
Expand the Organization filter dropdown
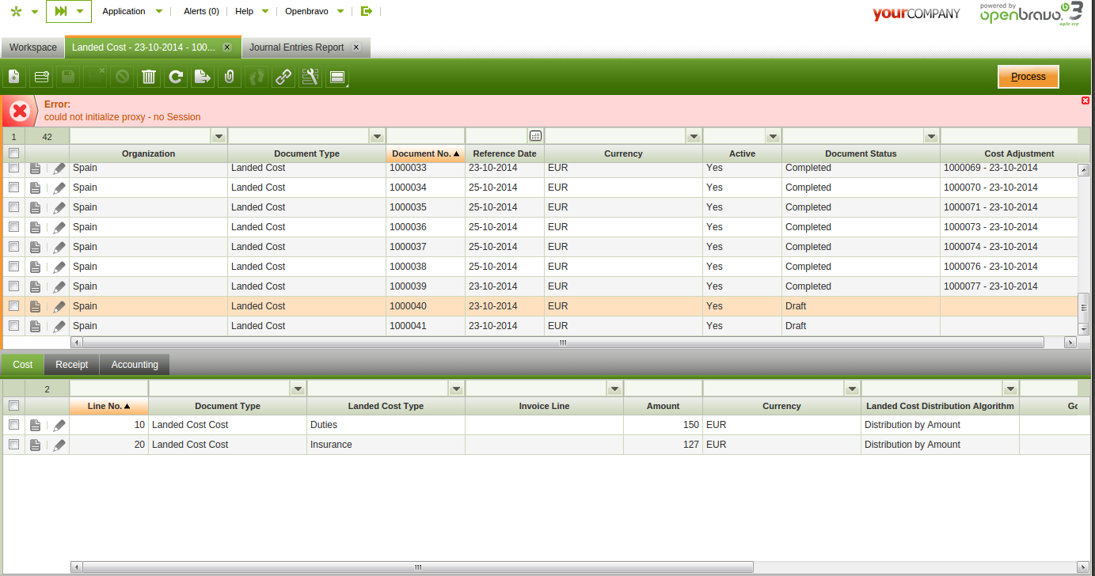(x=219, y=137)
